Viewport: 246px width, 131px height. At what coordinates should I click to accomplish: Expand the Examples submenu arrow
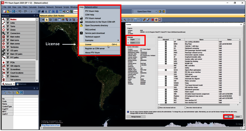(118, 40)
